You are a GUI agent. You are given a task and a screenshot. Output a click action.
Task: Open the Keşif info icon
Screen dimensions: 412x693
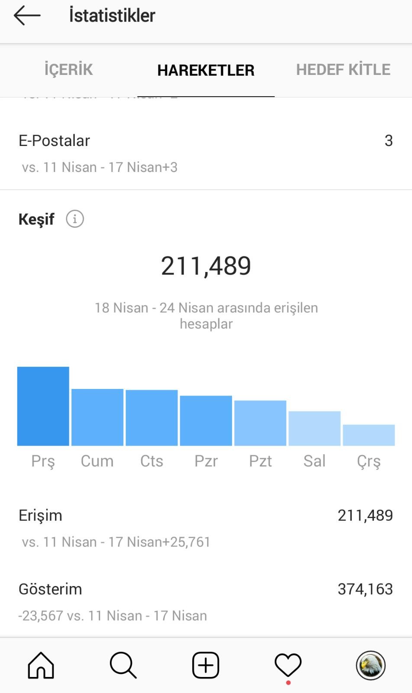tap(75, 219)
